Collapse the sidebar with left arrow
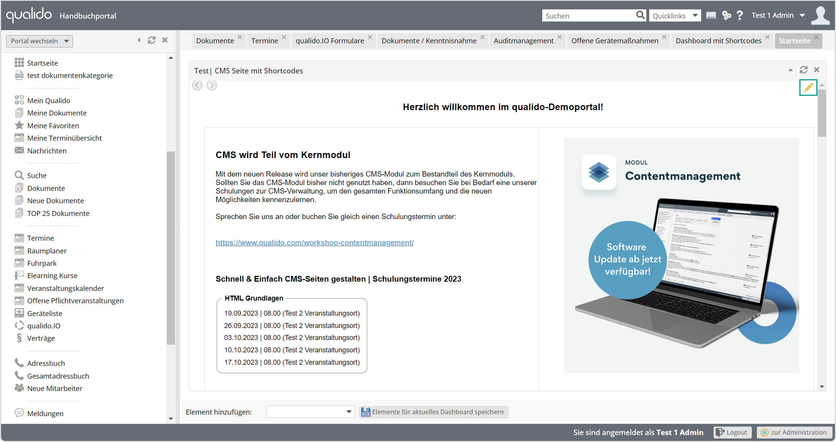 pyautogui.click(x=139, y=40)
